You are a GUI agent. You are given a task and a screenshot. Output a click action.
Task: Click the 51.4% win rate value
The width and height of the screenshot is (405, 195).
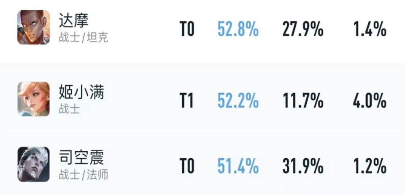point(238,166)
